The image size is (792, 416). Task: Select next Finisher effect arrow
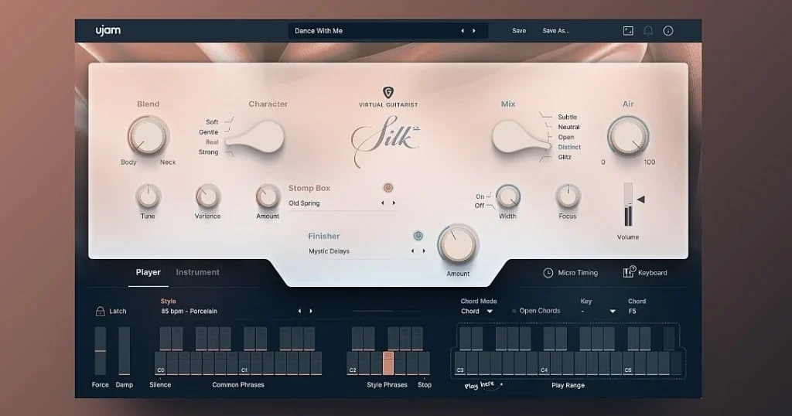(424, 251)
